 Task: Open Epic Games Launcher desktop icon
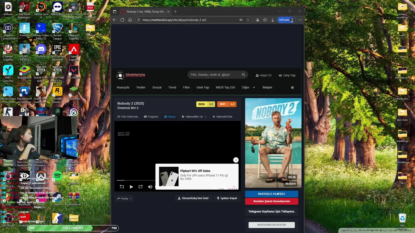pos(57,53)
